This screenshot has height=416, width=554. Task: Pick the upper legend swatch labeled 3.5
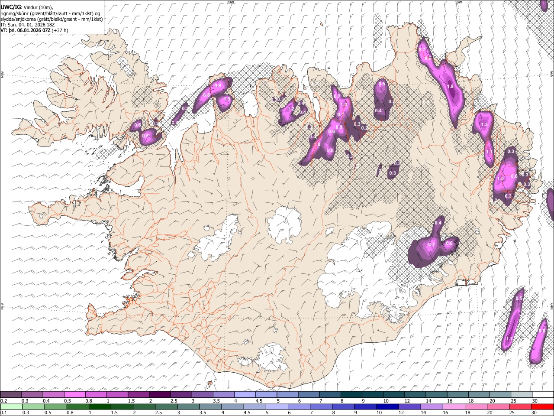click(x=224, y=395)
